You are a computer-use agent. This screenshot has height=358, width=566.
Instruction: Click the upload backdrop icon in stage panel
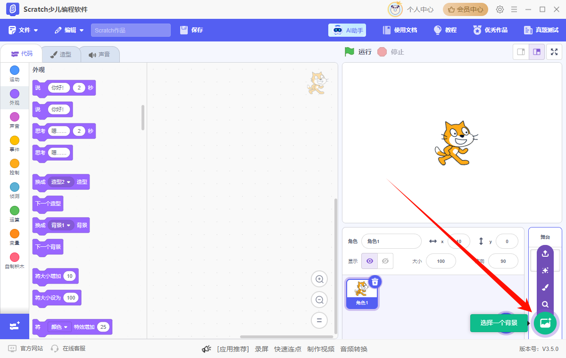(x=545, y=253)
